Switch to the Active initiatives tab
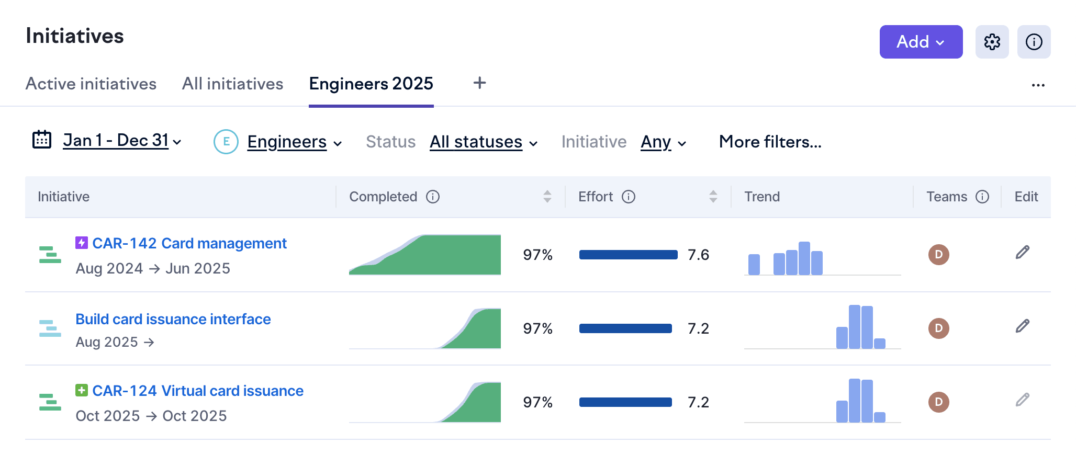1076x455 pixels. tap(91, 84)
